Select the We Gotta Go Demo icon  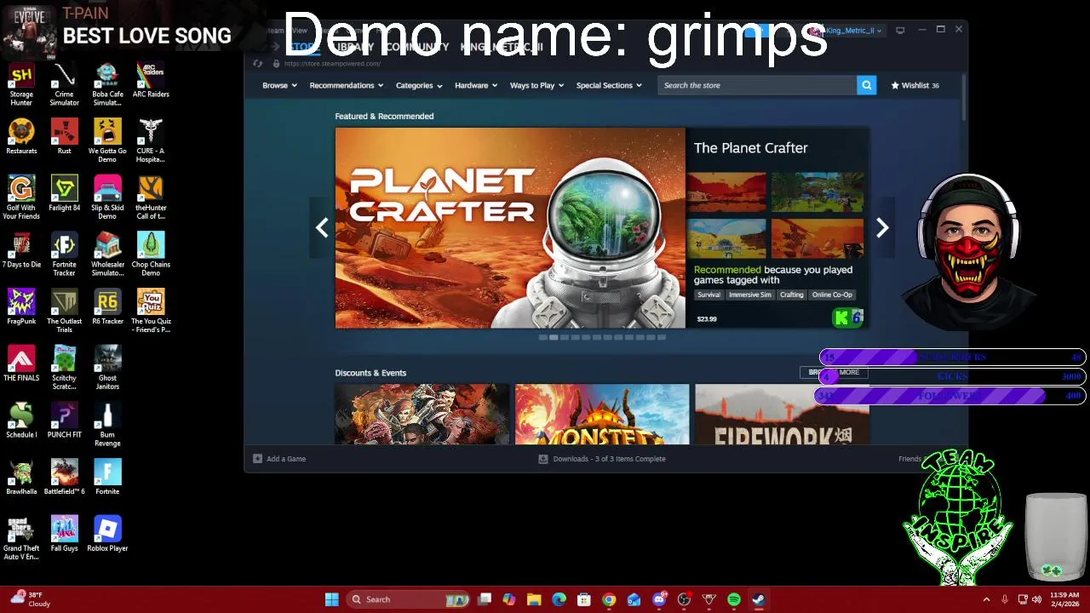coord(107,140)
